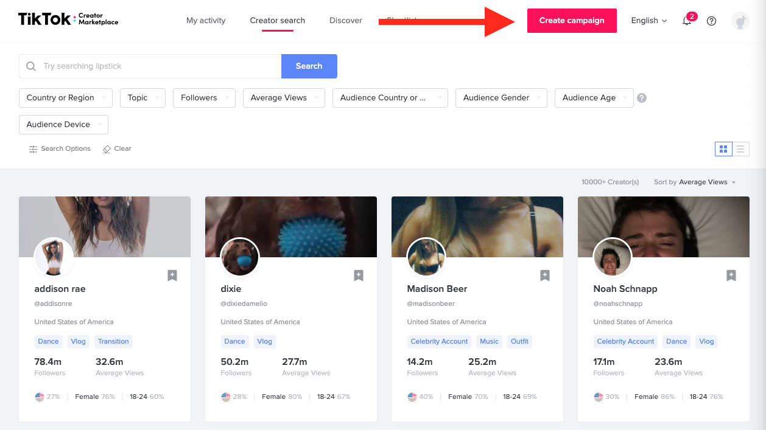This screenshot has width=766, height=430.
Task: Switch to list view layout
Action: coord(740,149)
